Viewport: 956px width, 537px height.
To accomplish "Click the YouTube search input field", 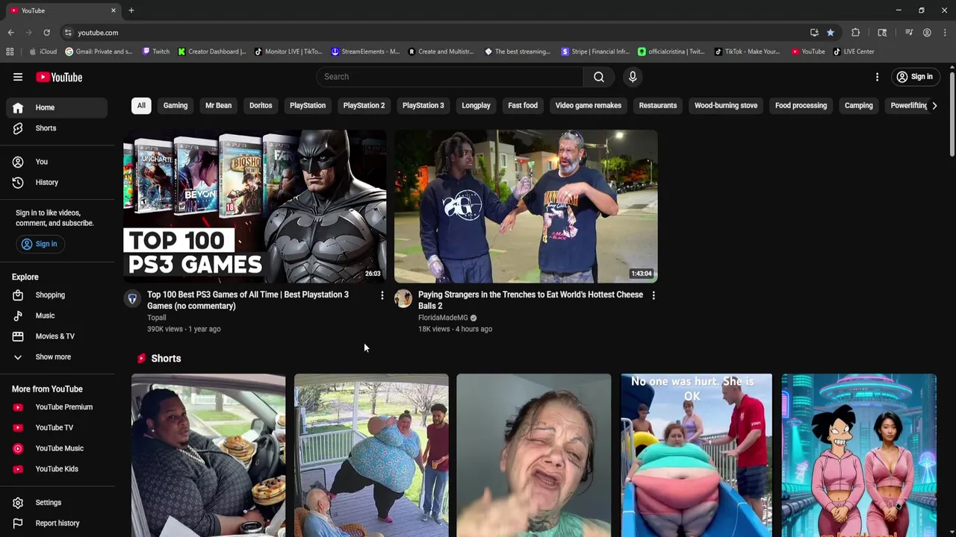I will click(x=450, y=77).
